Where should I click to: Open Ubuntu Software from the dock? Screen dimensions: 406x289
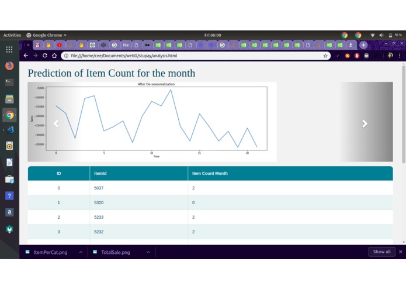pos(9,179)
